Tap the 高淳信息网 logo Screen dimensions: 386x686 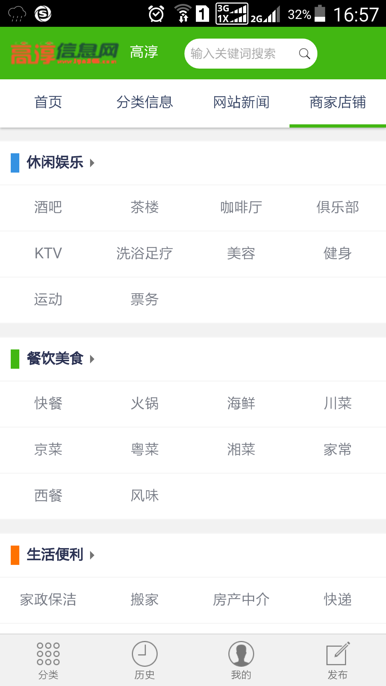click(64, 53)
